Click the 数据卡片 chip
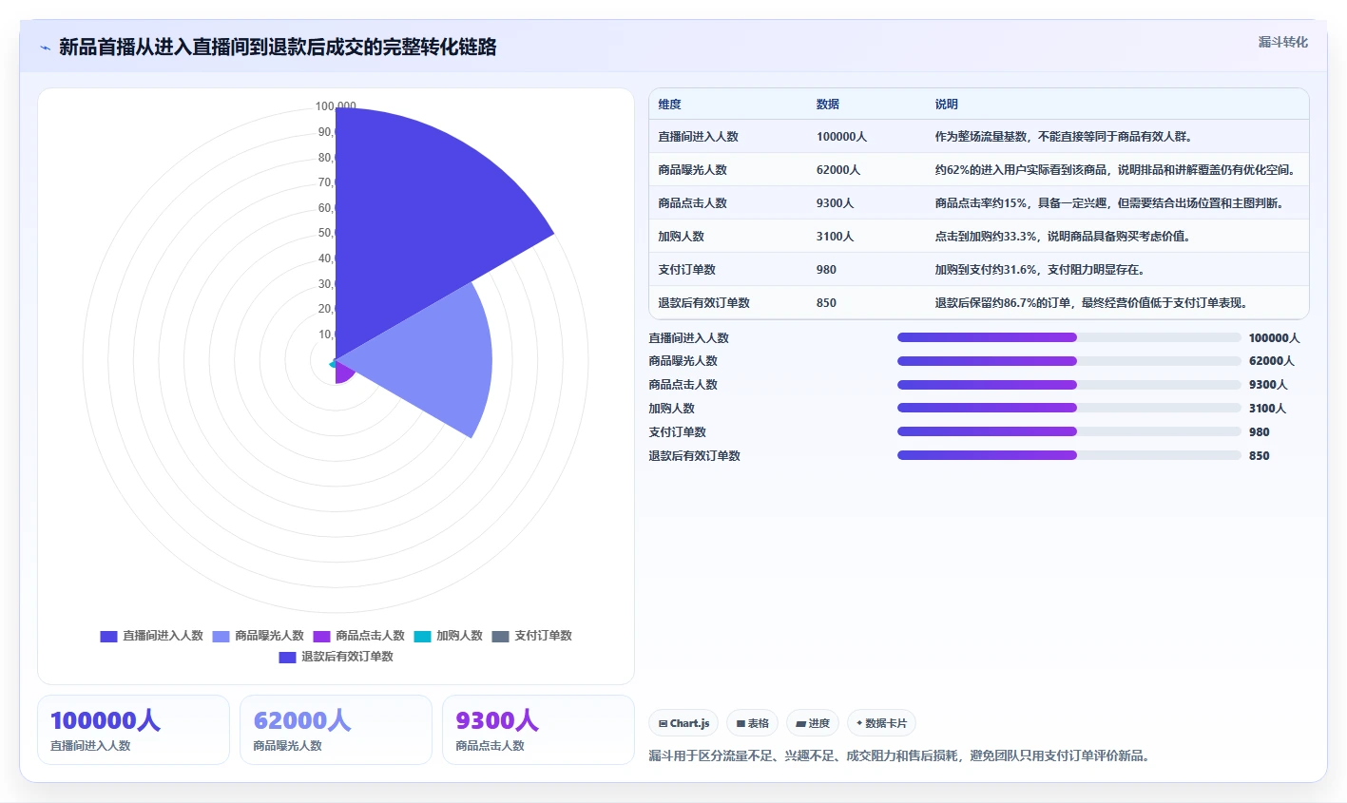 (x=881, y=723)
